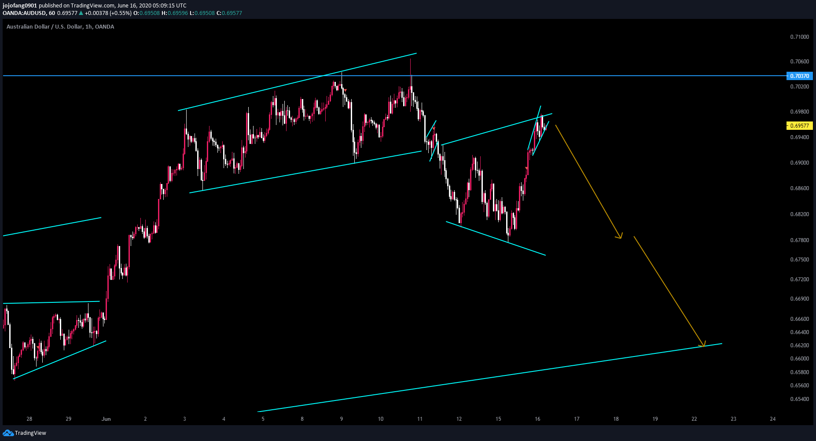816x441 pixels.
Task: Click the 0.65800 price axis label
Action: tap(800, 372)
